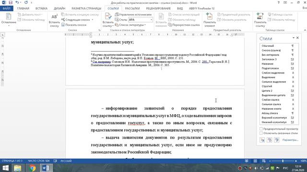This screenshot has height=172, width=307.
Task: Click the zoom slider handle
Action: tap(283, 161)
